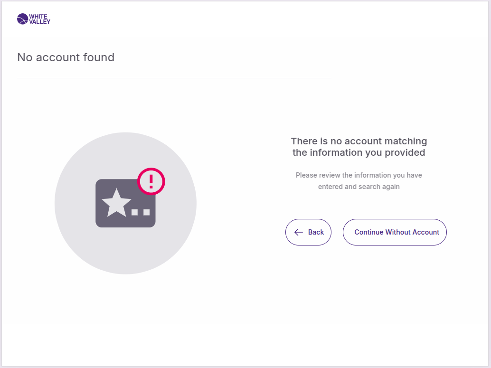491x368 pixels.
Task: Click the red exclamation alert badge
Action: 151,181
